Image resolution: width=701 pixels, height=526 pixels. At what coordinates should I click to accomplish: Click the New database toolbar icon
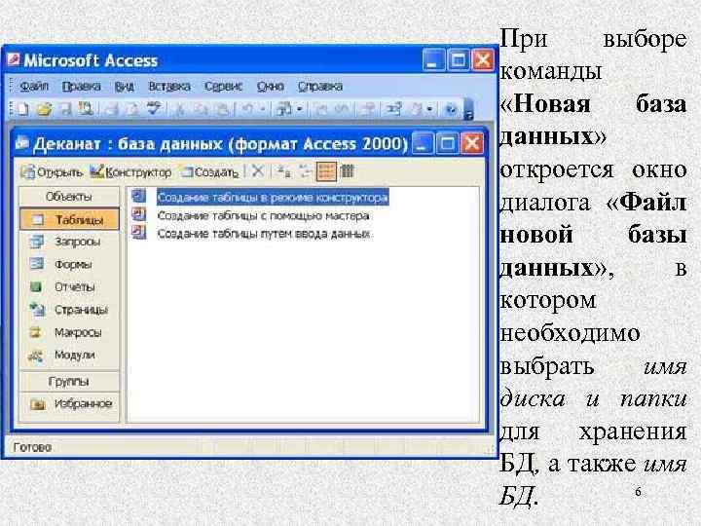coord(21,109)
